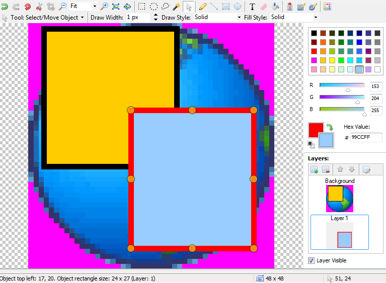Select the freehand lasso selection tool

tap(165, 7)
